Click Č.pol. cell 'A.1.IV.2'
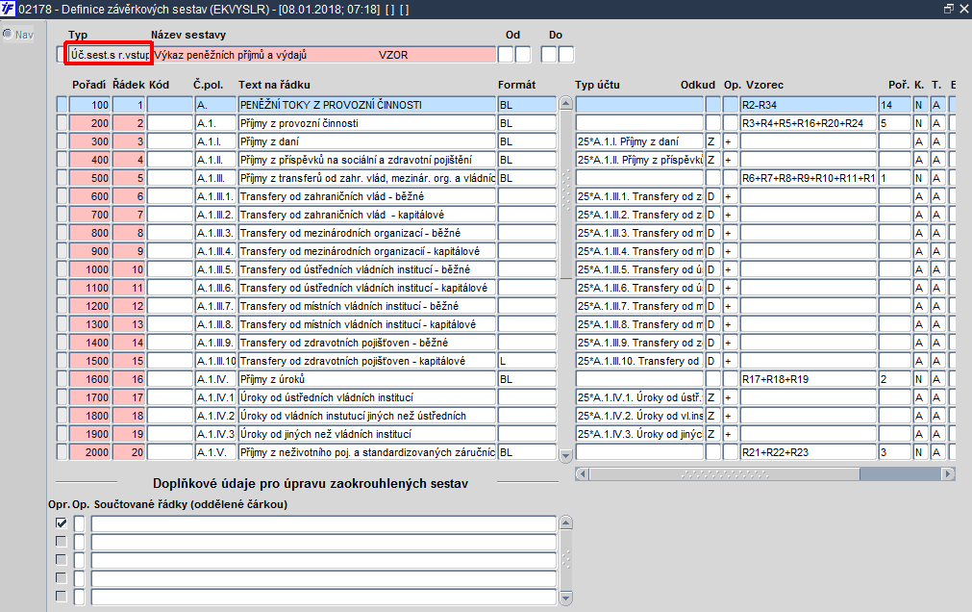Image resolution: width=972 pixels, height=612 pixels. pos(215,416)
